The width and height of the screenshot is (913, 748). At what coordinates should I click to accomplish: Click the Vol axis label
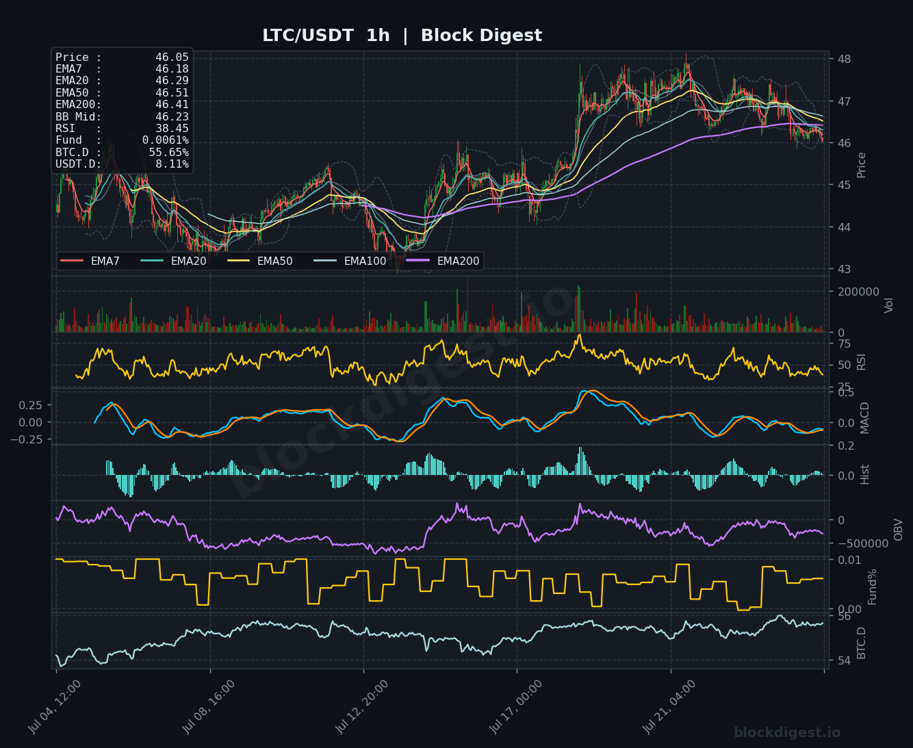889,305
